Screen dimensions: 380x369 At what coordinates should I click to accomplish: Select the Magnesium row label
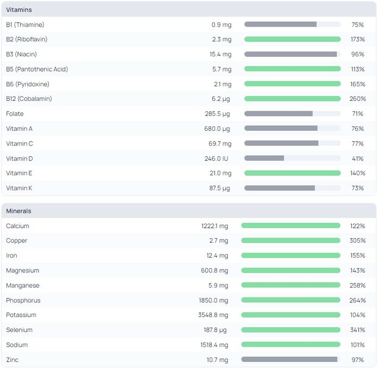[x=22, y=271]
